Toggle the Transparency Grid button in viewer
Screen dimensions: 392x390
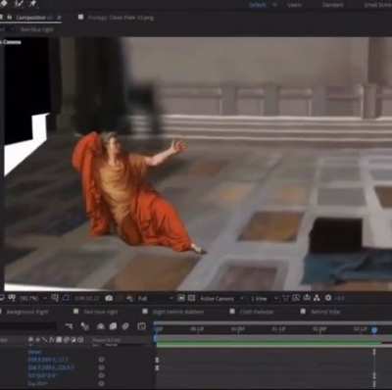click(192, 298)
